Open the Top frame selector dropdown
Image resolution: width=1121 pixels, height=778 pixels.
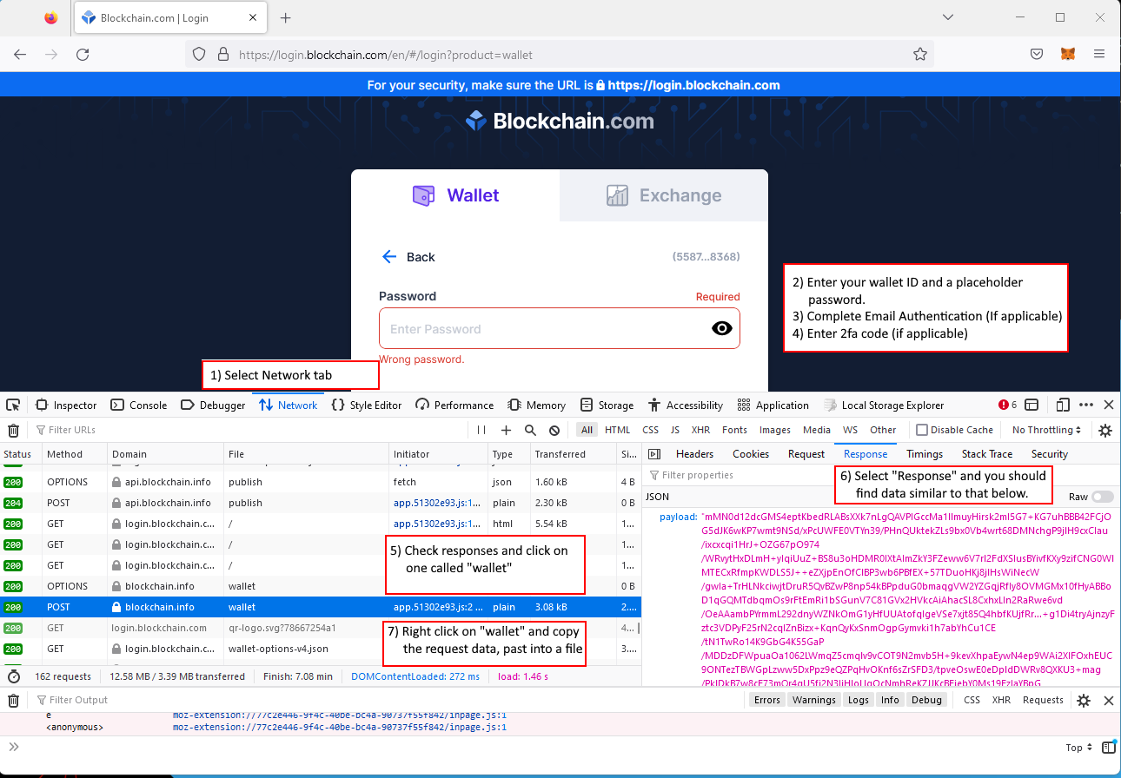(1078, 748)
